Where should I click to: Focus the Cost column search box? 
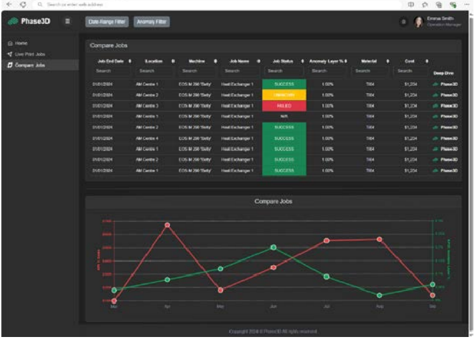point(411,71)
